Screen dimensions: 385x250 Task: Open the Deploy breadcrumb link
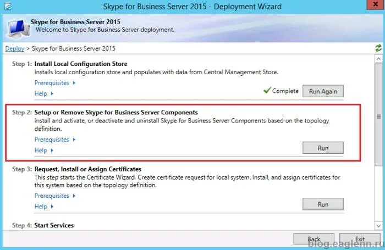tap(15, 49)
